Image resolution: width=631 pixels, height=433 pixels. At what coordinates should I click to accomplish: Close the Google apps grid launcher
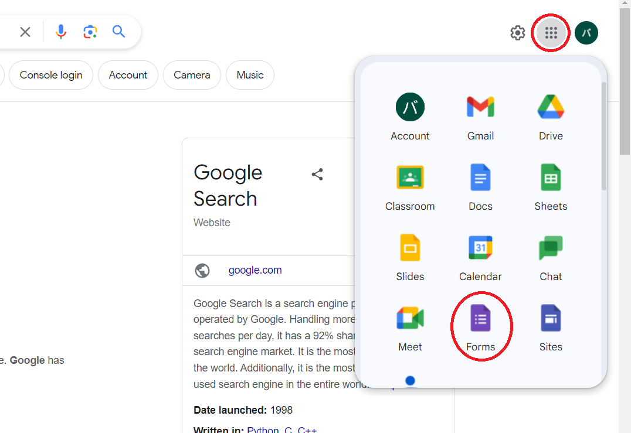click(x=551, y=33)
